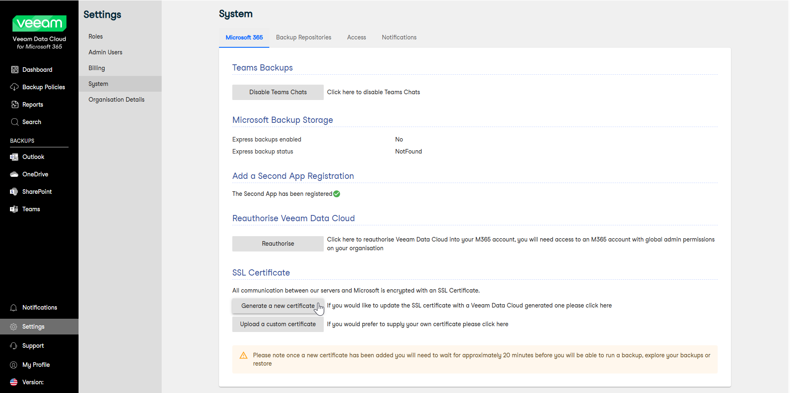
Task: Click Upload a custom certificate
Action: pyautogui.click(x=278, y=324)
